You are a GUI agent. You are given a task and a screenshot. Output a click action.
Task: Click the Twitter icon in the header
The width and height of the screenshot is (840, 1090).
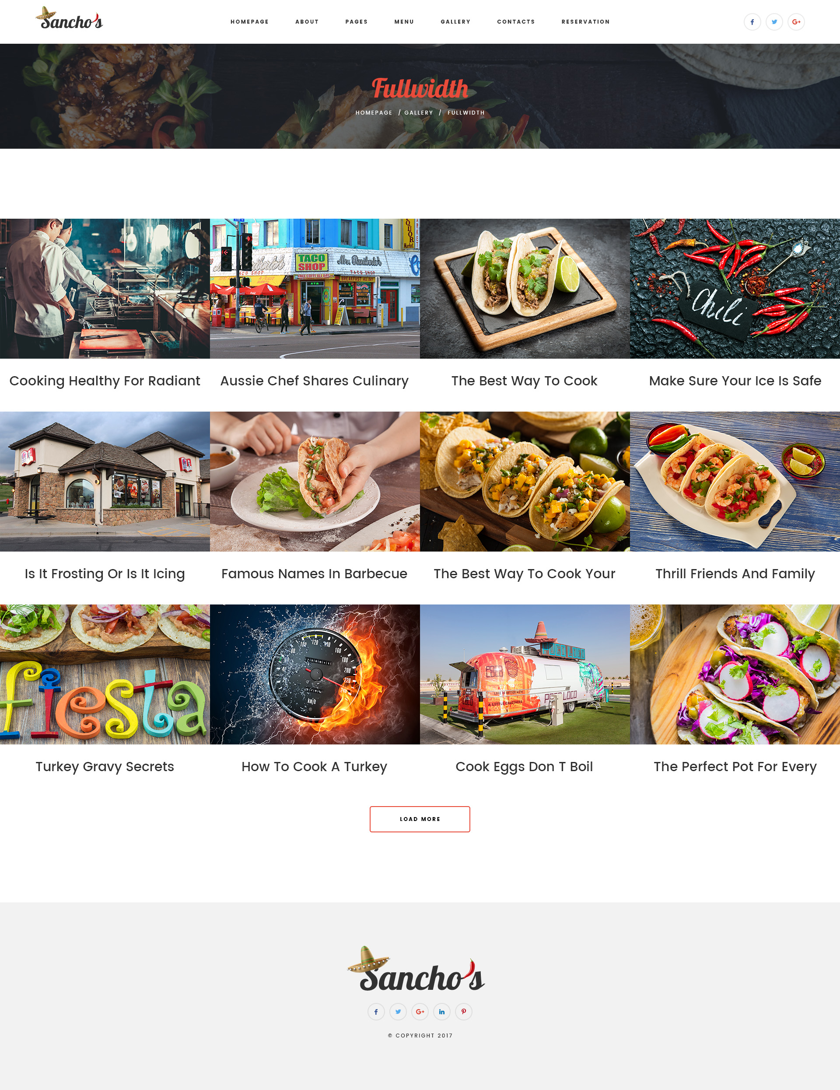tap(774, 22)
